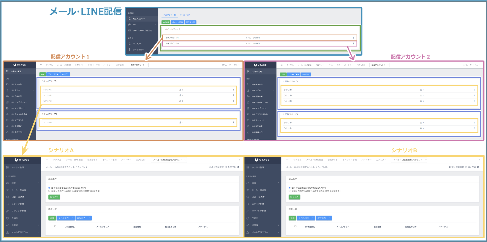Select '全ての読者を表示' radio in the シナリオA screen
This screenshot has width=487, height=242.
(x=49, y=188)
